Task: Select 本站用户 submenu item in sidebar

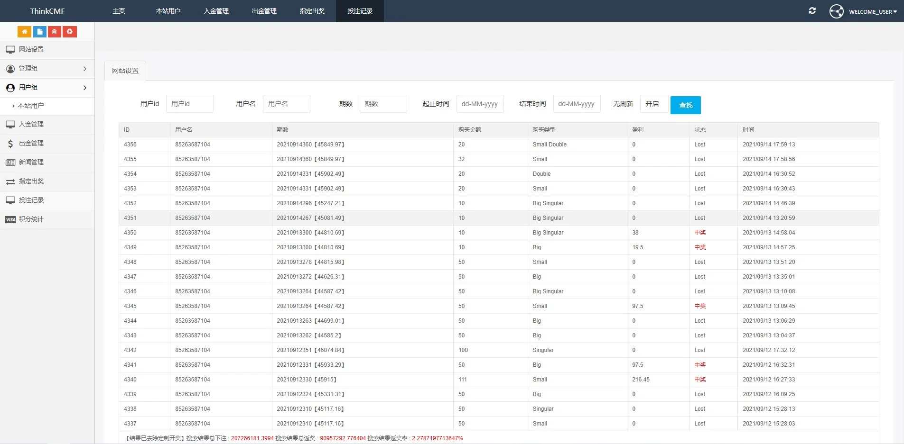Action: tap(31, 106)
